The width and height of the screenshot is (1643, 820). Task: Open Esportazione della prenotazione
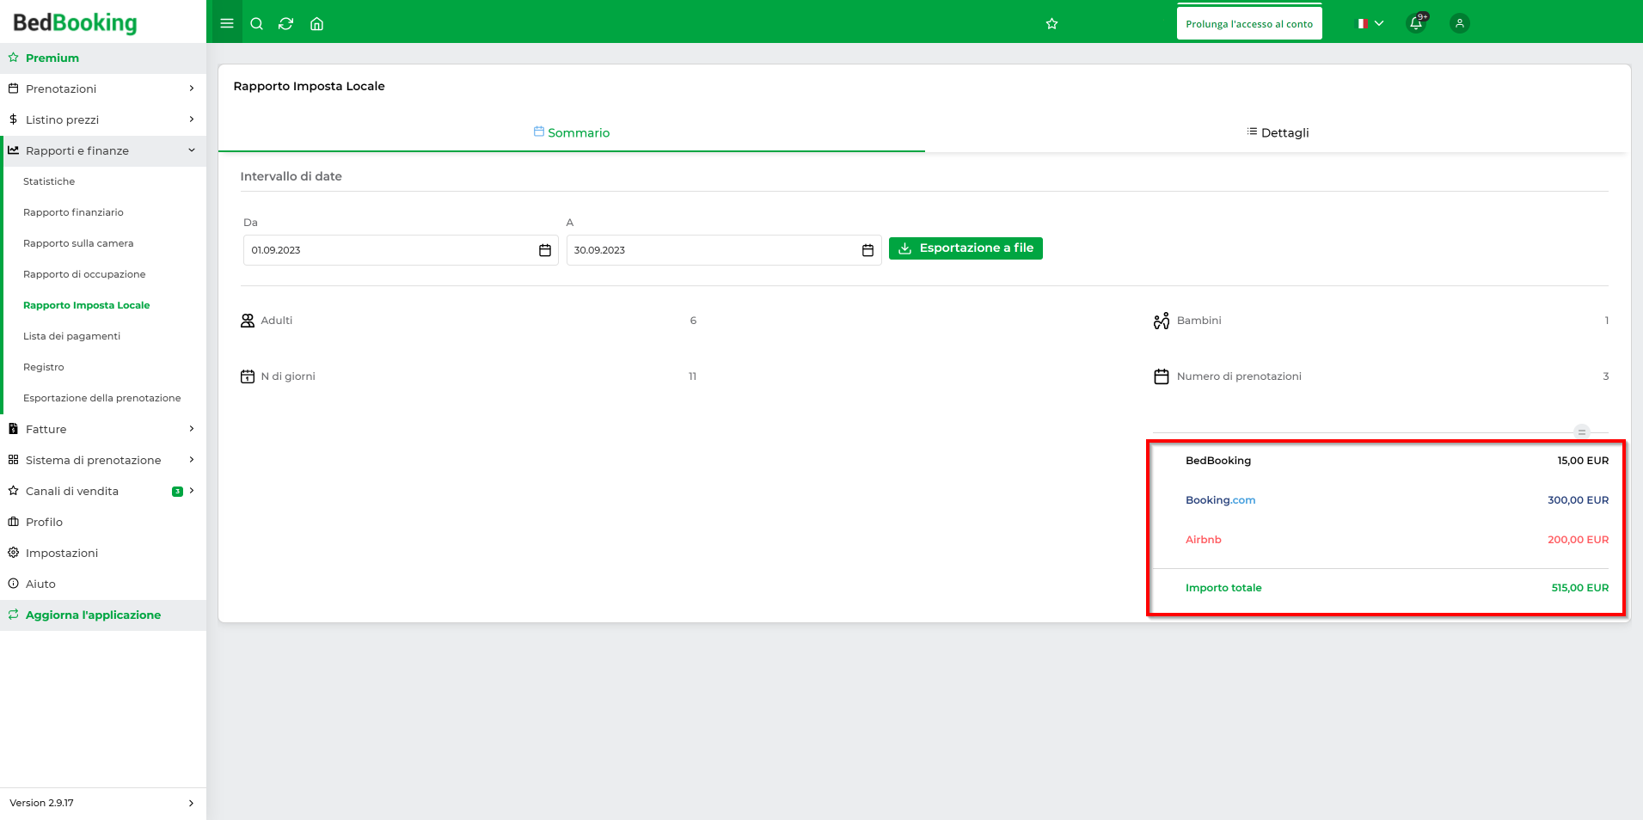101,398
